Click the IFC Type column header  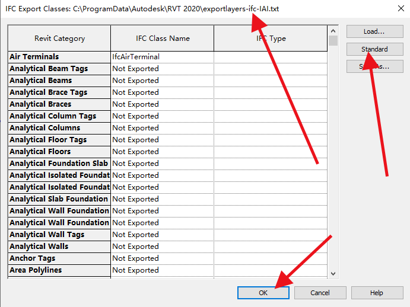(x=270, y=39)
